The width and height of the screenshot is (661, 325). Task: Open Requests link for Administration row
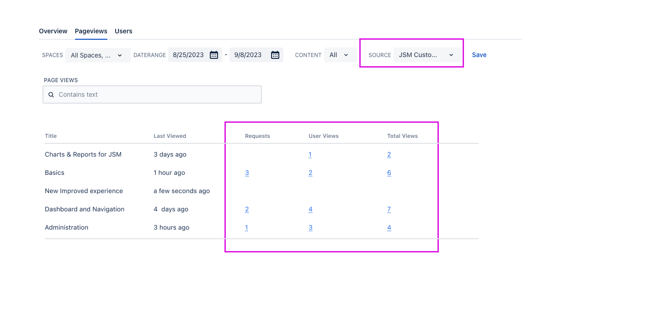246,228
